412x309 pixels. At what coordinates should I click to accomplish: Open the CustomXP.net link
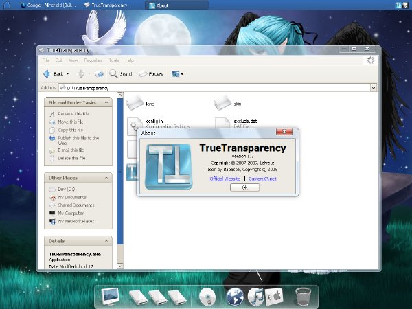(x=262, y=179)
